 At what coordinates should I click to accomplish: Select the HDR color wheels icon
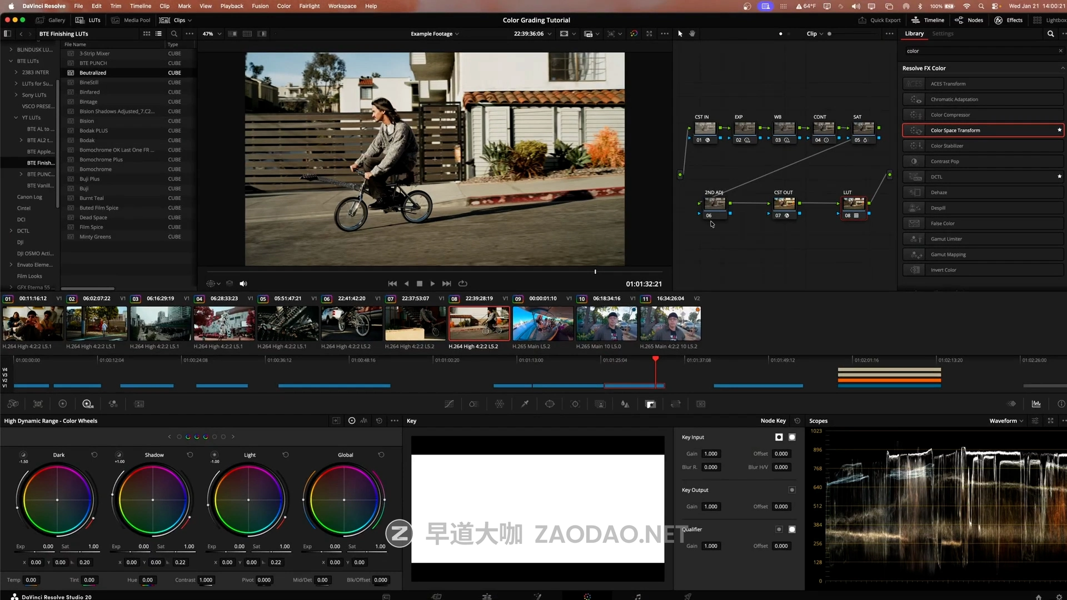[x=87, y=404]
